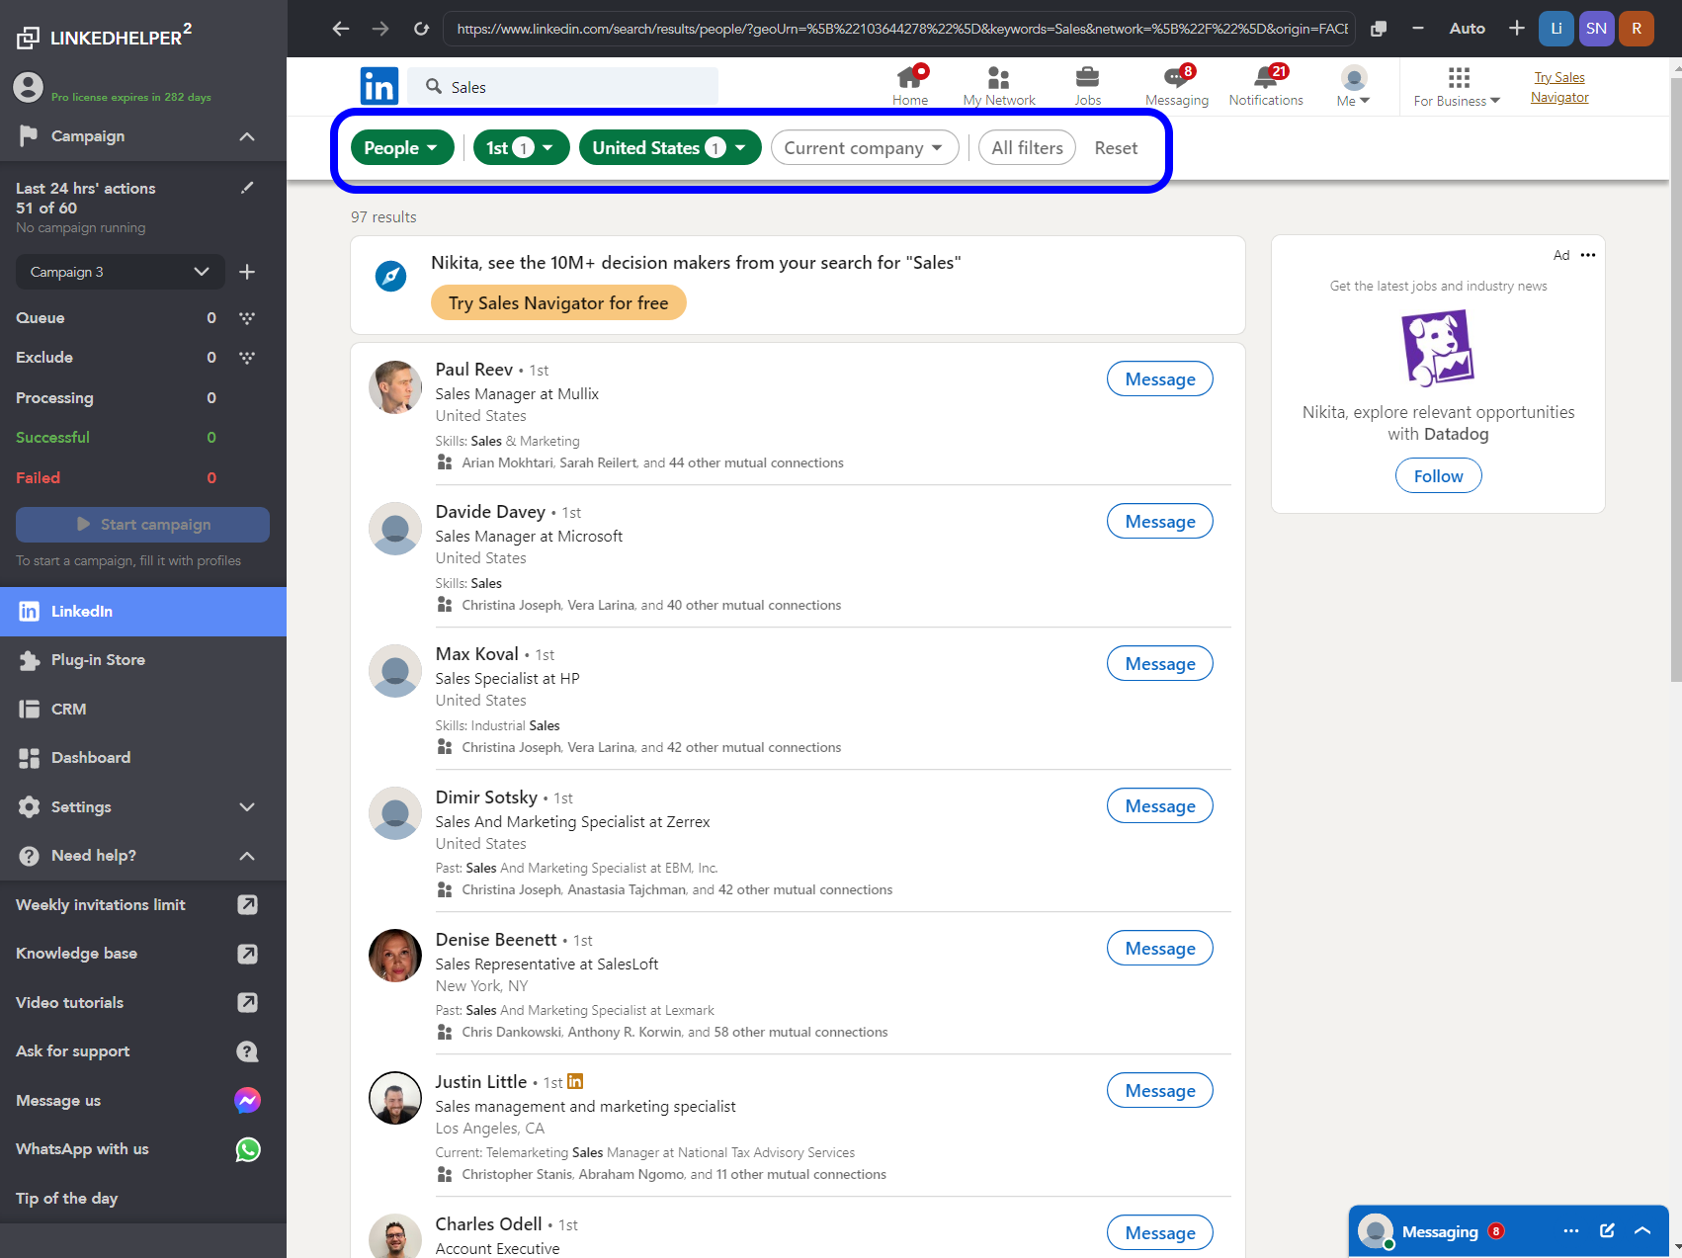Message Paul Reev

point(1160,378)
